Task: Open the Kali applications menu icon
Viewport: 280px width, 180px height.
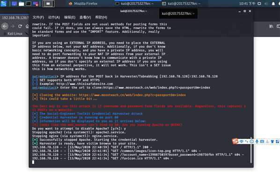Action: click(3, 4)
